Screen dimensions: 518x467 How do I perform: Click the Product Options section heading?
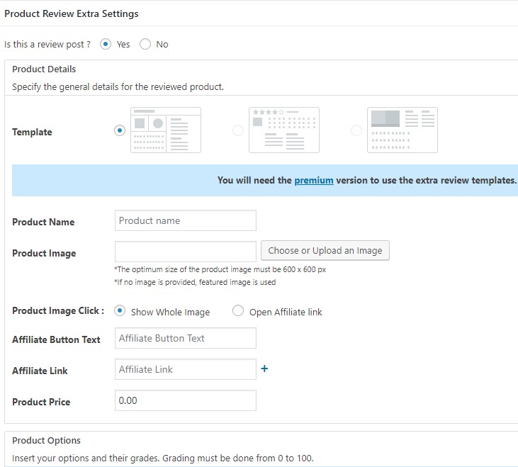click(47, 440)
